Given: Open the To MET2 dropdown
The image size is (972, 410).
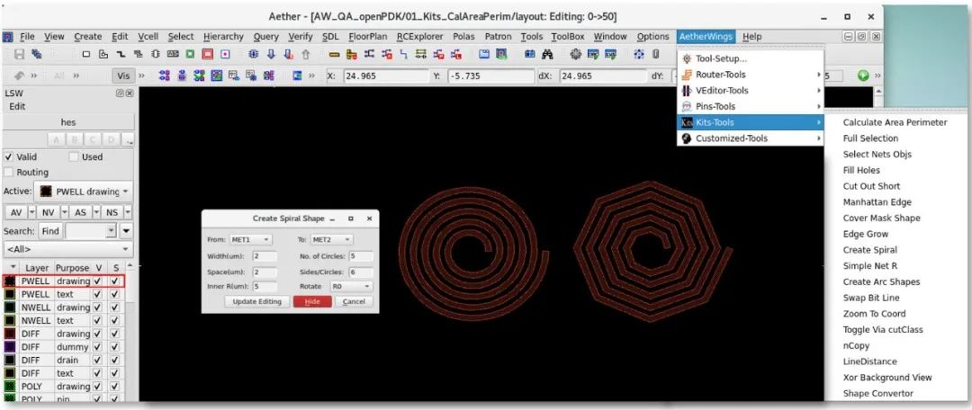Looking at the screenshot, I should point(331,240).
